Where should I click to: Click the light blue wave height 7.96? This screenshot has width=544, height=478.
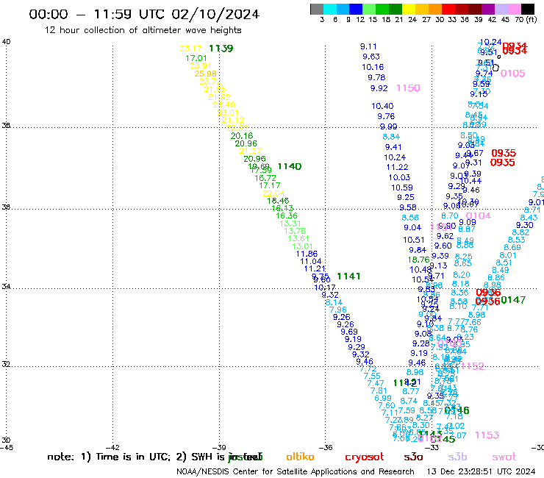pos(338,310)
